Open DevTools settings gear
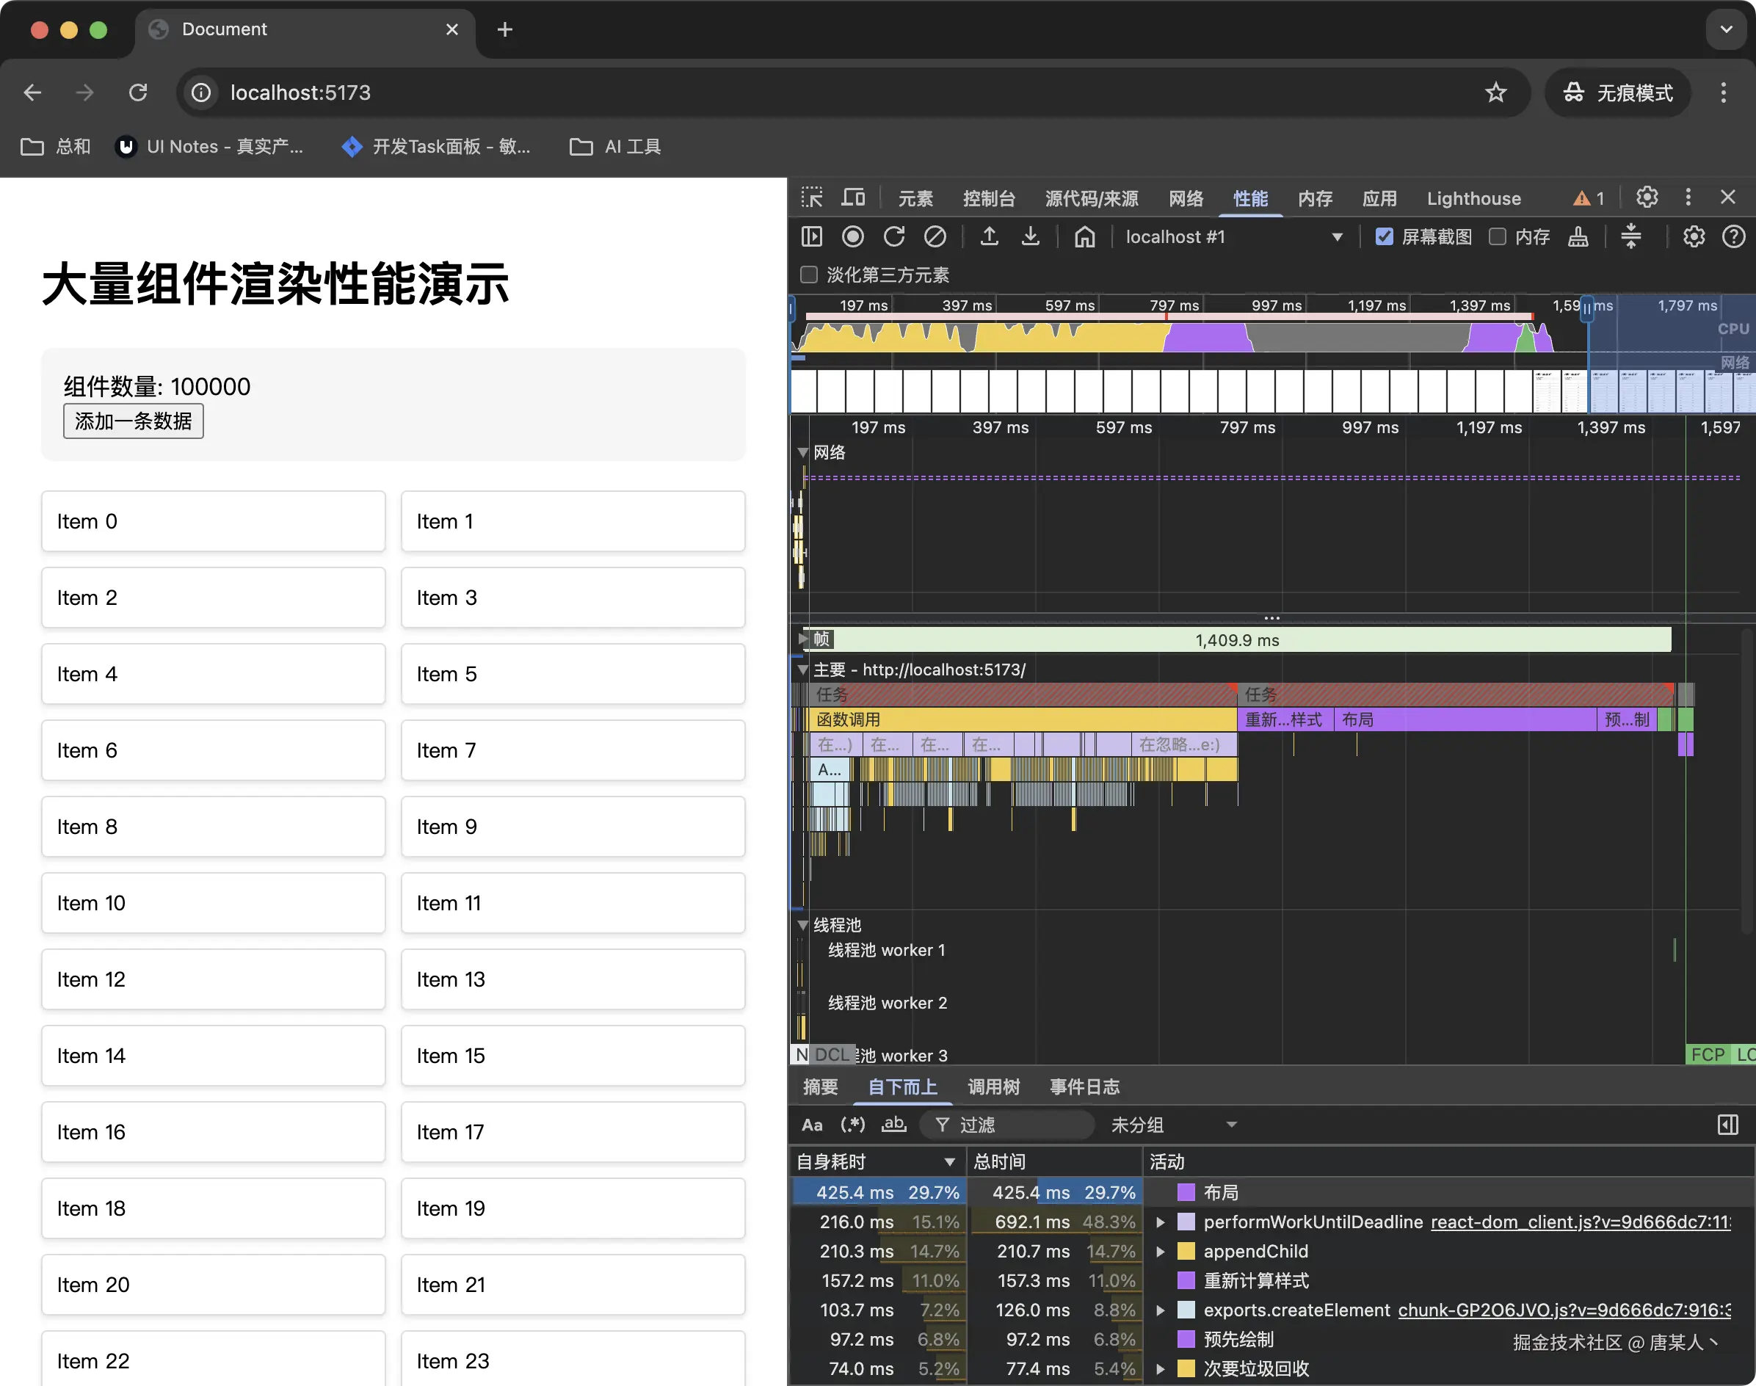Viewport: 1756px width, 1386px height. point(1647,197)
